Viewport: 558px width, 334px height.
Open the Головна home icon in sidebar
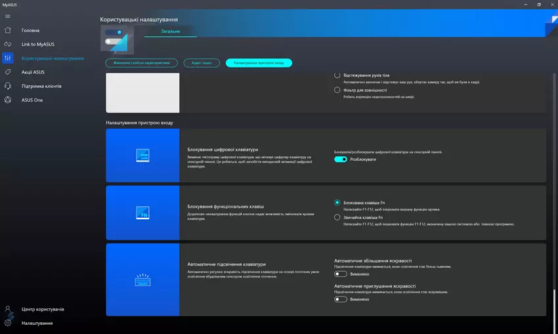coord(8,30)
